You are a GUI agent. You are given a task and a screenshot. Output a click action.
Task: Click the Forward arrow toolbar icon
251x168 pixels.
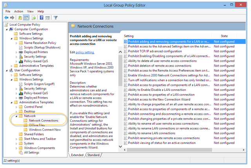[13, 18]
